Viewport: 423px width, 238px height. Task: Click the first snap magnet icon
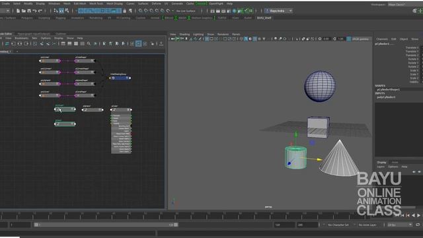coord(140,11)
